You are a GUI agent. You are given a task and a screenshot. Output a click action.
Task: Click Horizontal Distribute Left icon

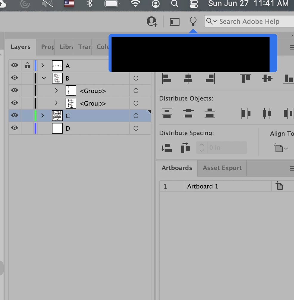tap(246, 113)
